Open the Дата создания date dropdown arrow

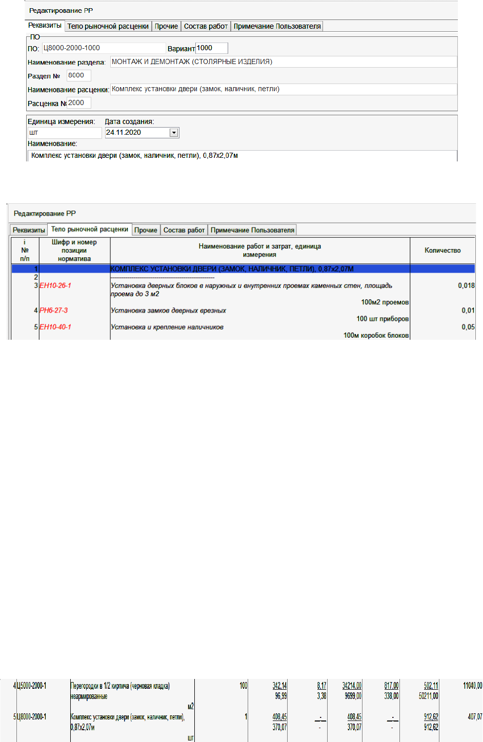174,133
